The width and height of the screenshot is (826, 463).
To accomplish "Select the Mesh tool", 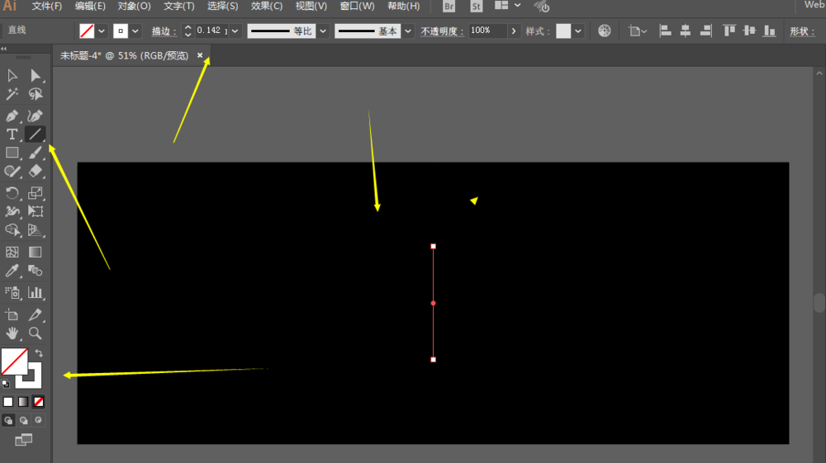I will click(x=12, y=252).
